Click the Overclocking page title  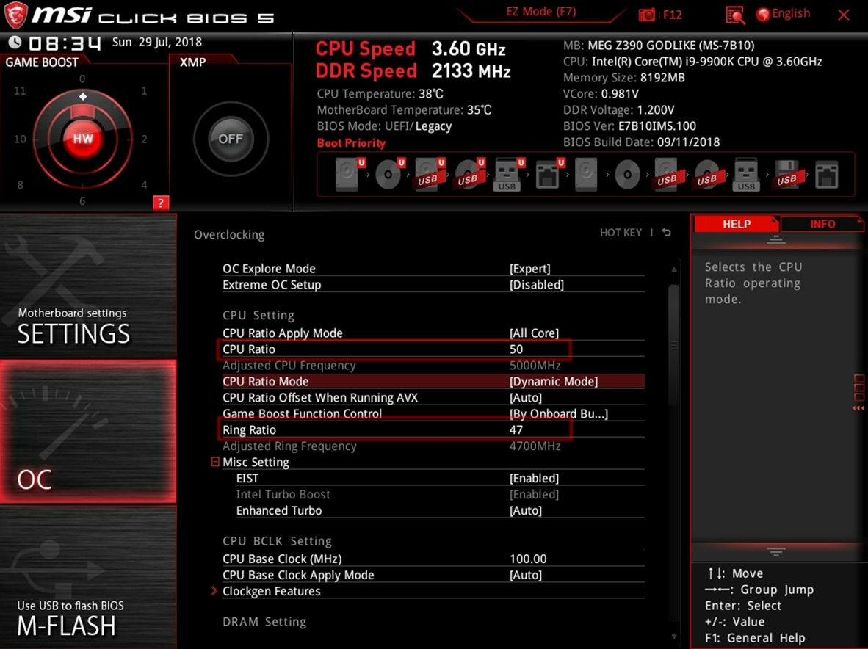(229, 235)
